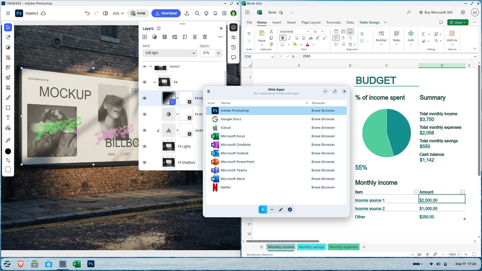Add a new web app with the plus button
This screenshot has height=271, width=482.
pos(263,210)
